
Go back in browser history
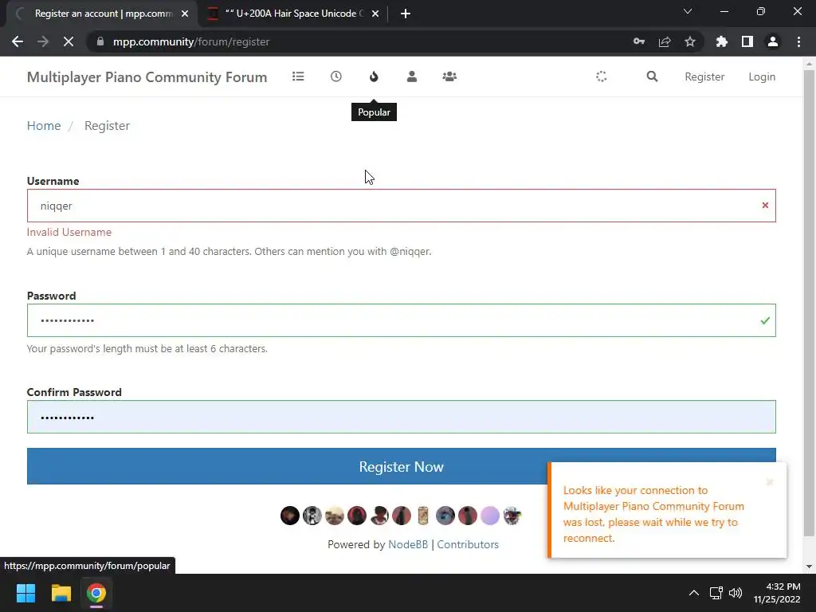pyautogui.click(x=18, y=41)
